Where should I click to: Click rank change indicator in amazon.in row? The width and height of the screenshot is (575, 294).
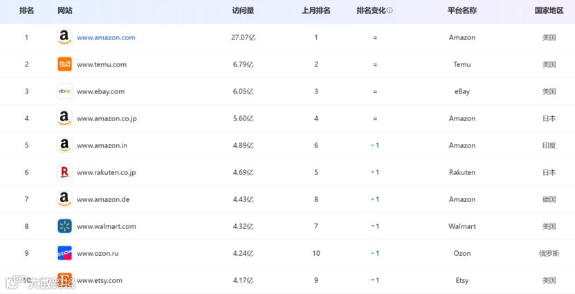tap(375, 145)
